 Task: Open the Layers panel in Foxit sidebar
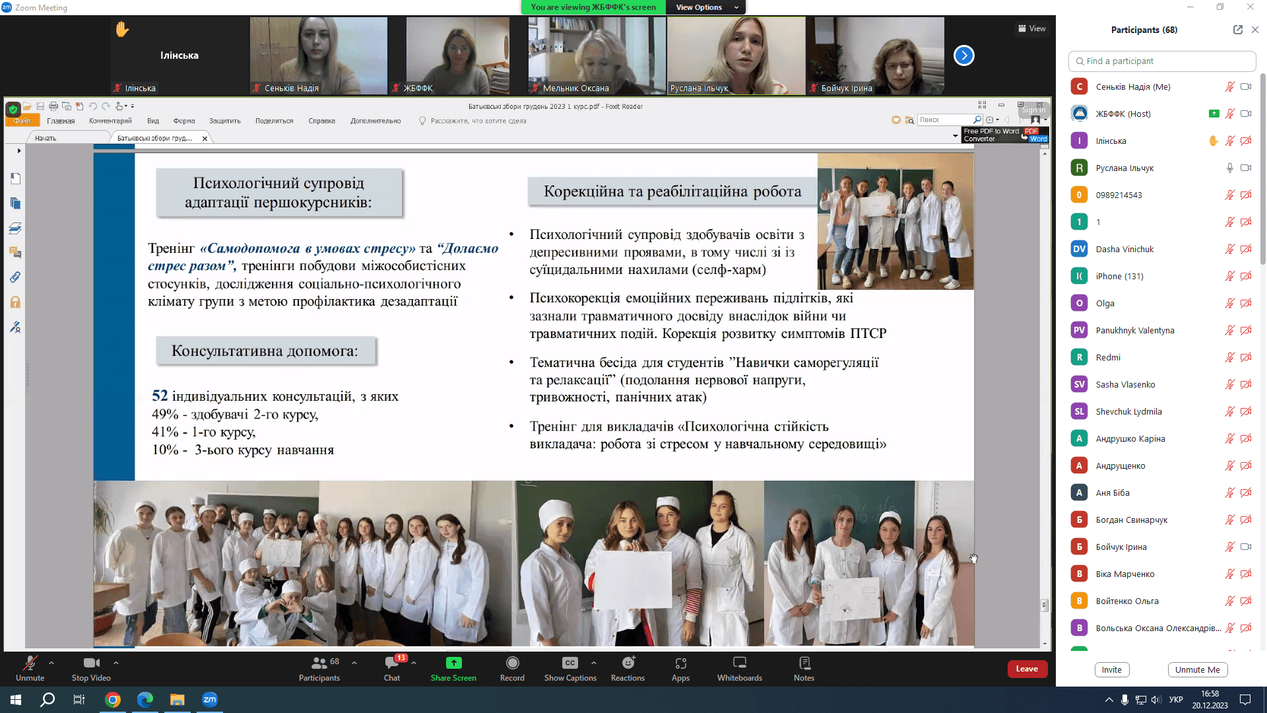(15, 228)
